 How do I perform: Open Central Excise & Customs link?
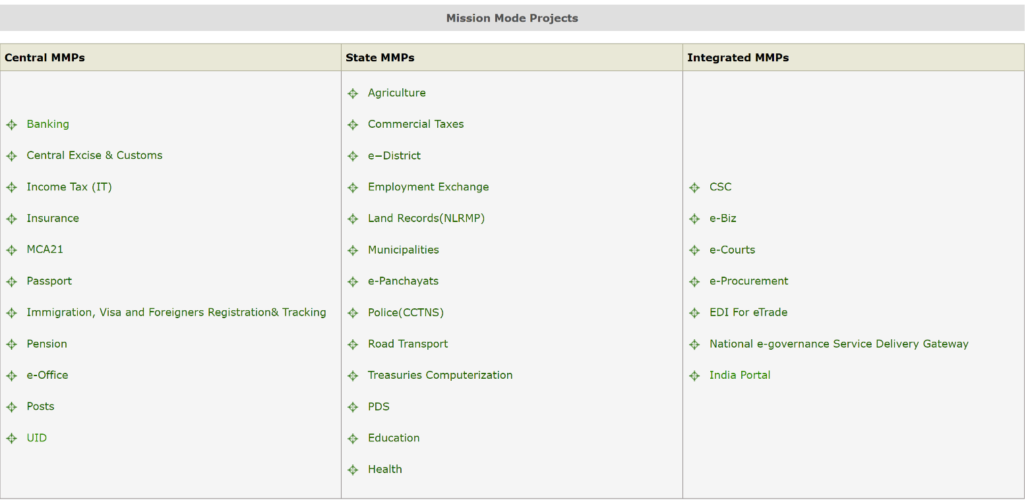click(x=94, y=155)
